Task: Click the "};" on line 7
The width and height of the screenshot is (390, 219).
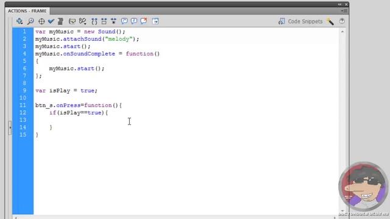Action: tap(38, 75)
